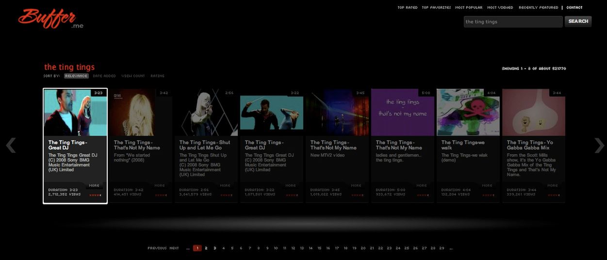Open Most Popular page
The image size is (607, 260).
469,7
